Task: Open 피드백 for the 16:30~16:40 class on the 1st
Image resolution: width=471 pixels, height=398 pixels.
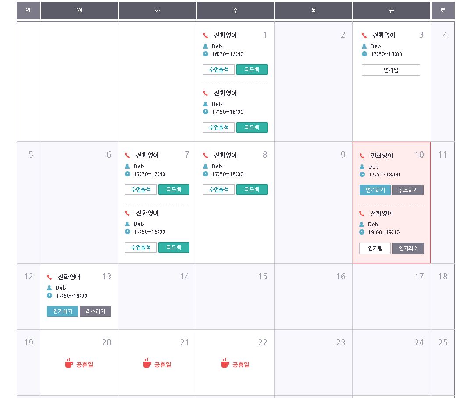Action: 252,70
